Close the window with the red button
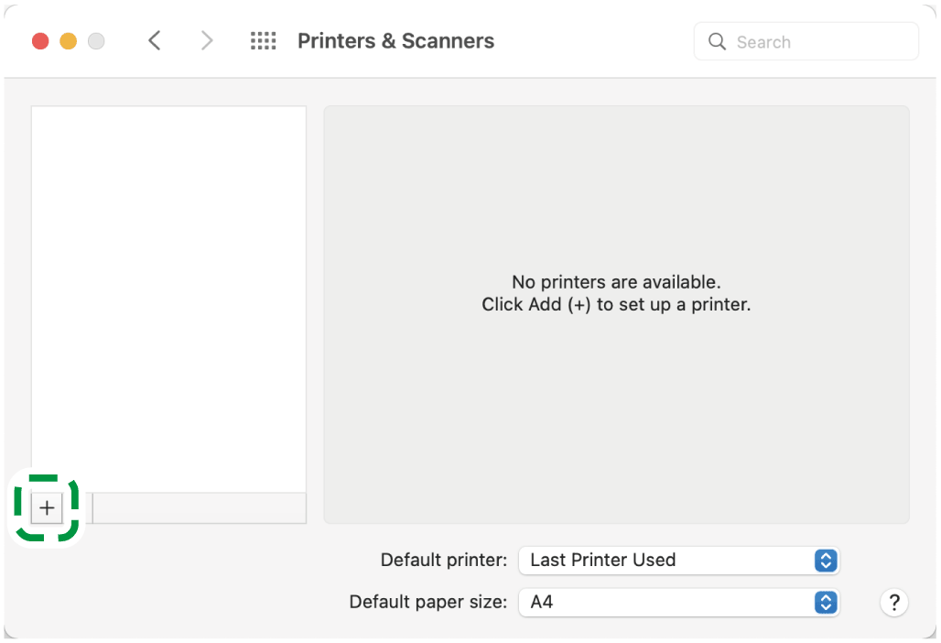 [40, 41]
